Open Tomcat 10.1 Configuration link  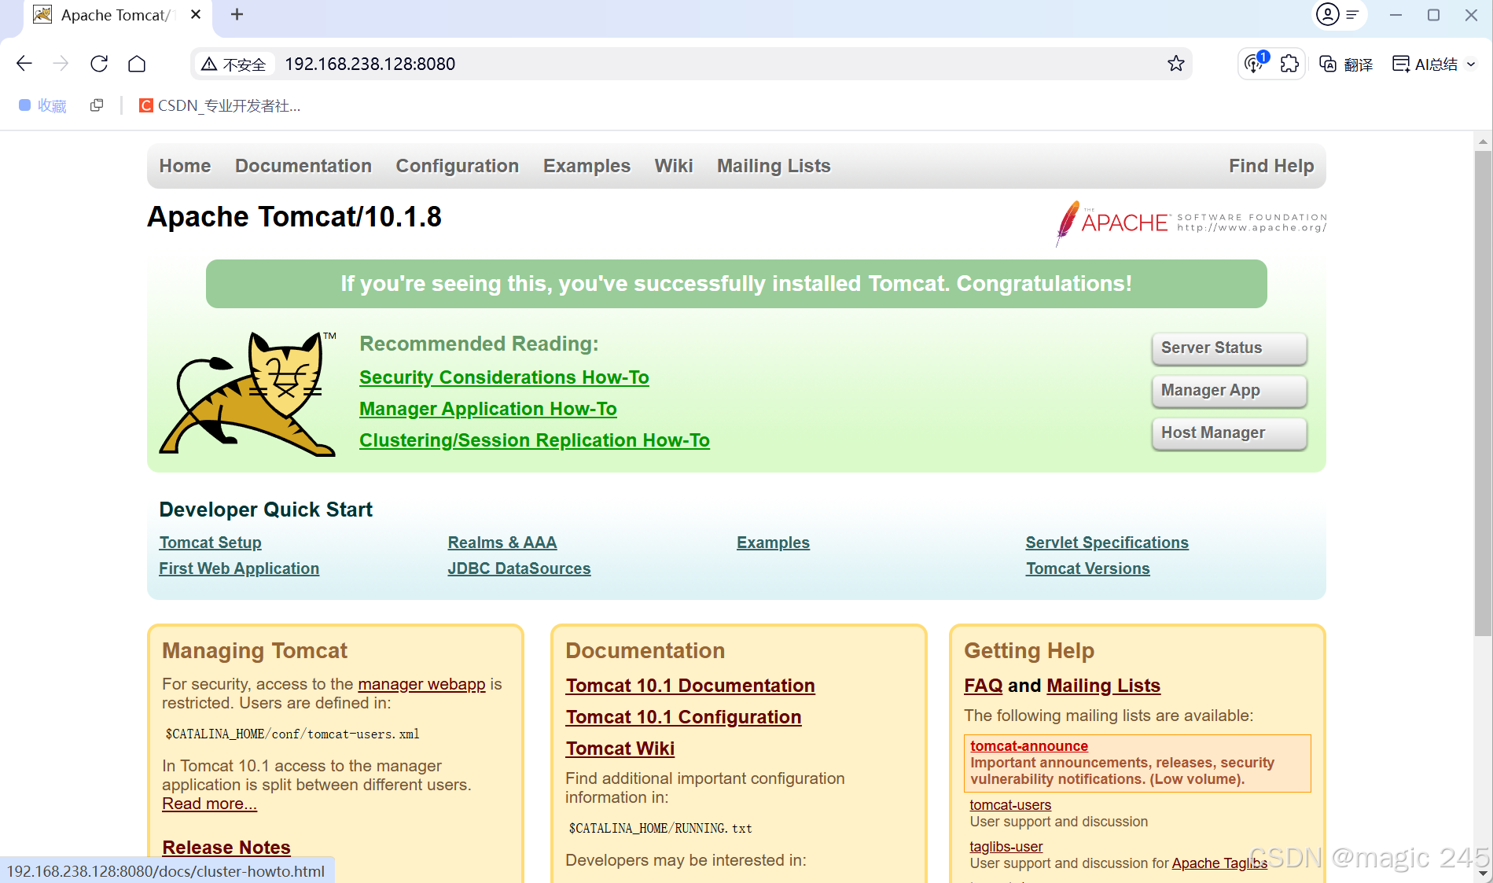684,717
